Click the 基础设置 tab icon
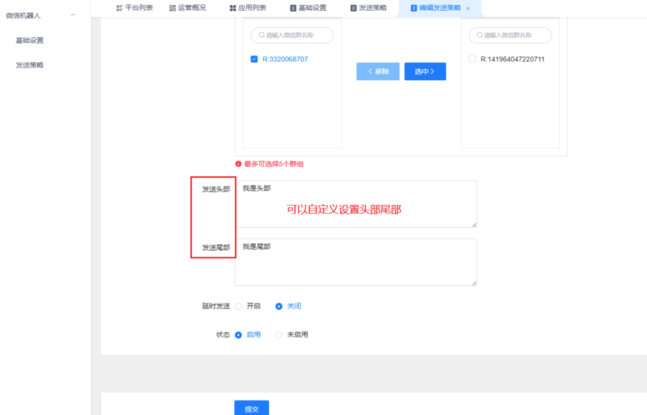 click(293, 8)
